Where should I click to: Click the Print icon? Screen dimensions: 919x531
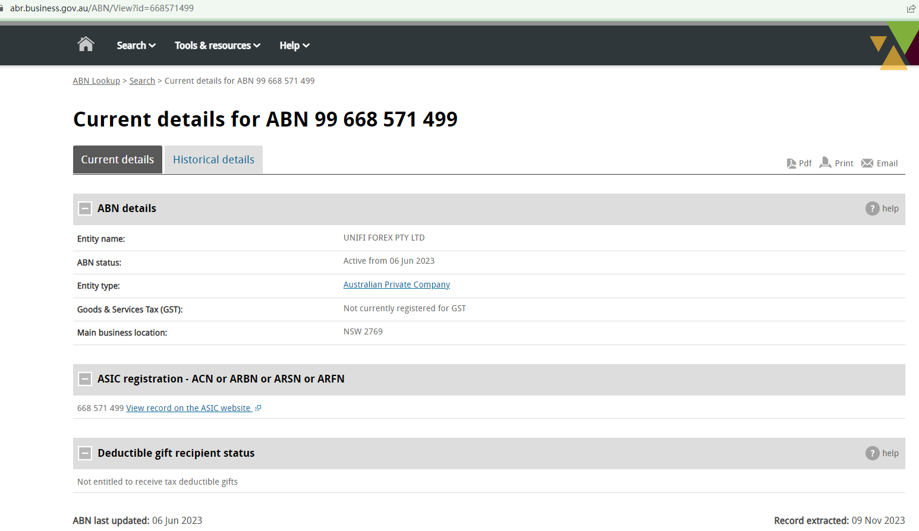(825, 163)
